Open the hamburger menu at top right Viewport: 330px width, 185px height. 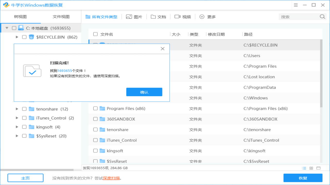[296, 5]
